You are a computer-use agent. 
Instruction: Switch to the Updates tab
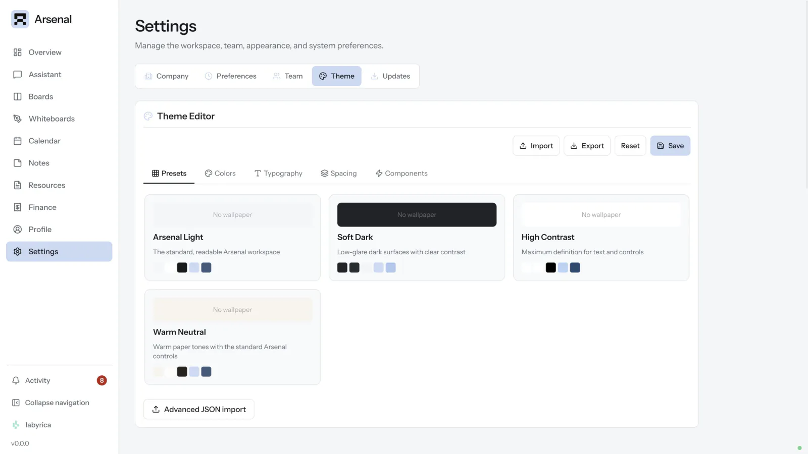click(x=390, y=76)
